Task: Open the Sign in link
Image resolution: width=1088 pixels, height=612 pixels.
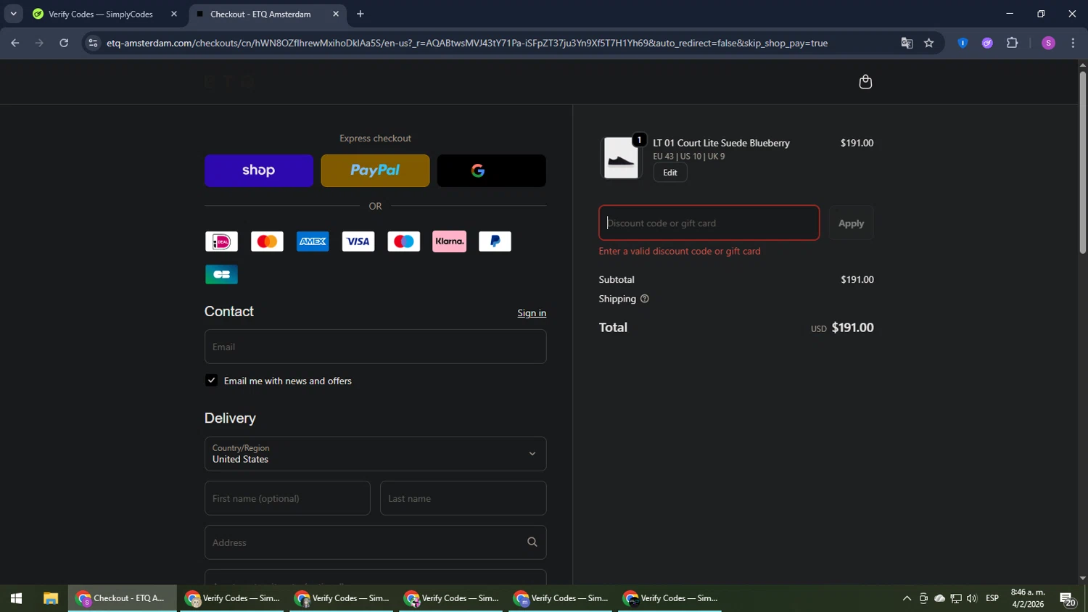Action: [532, 313]
